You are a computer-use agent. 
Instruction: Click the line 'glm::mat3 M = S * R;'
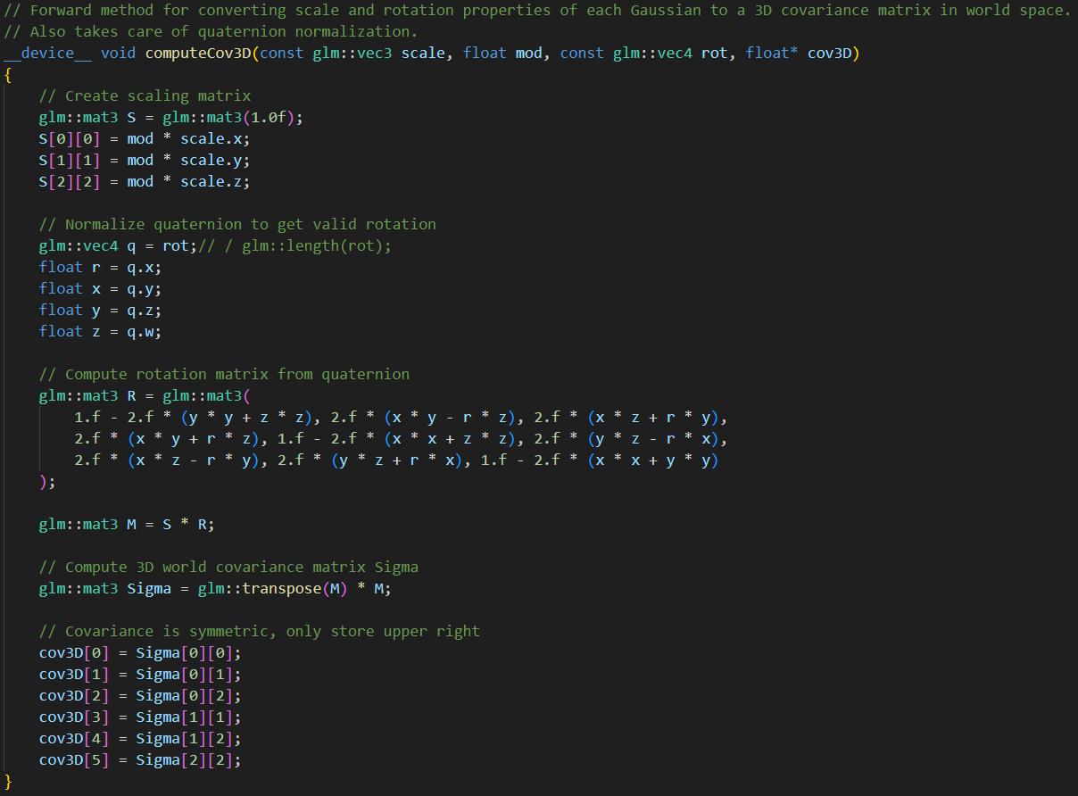coord(127,524)
